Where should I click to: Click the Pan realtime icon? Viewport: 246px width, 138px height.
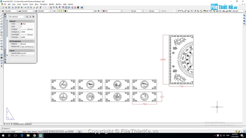point(51,7)
